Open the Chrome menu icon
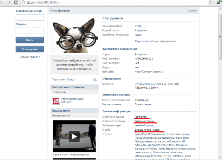 pyautogui.click(x=218, y=2)
